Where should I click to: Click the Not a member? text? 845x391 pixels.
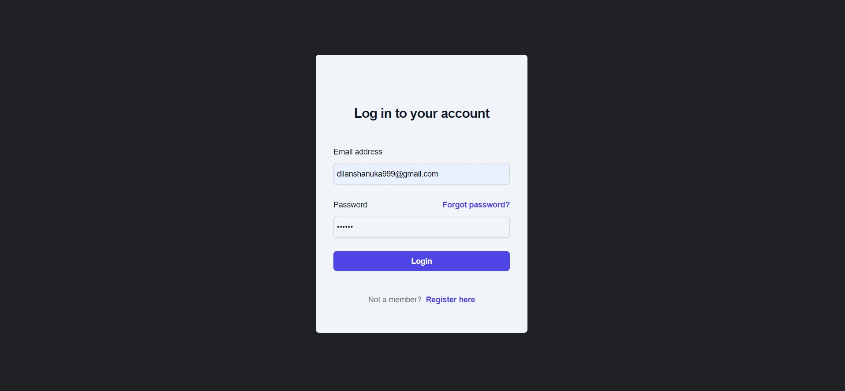click(394, 300)
